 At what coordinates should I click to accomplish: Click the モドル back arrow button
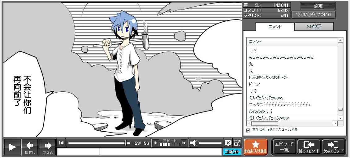point(30,147)
